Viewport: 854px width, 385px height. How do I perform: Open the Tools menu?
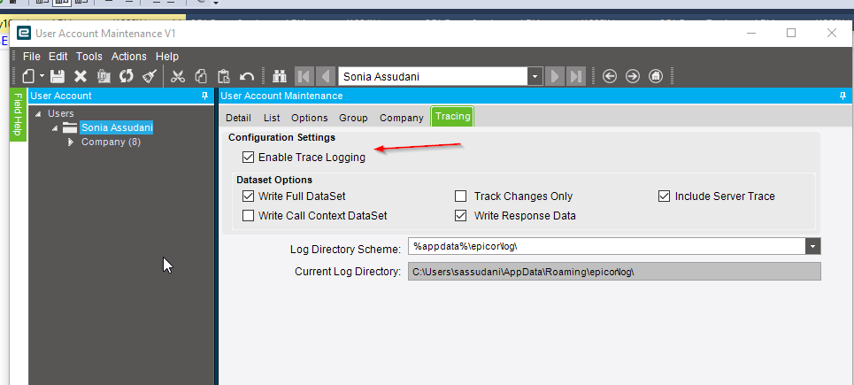click(x=89, y=57)
